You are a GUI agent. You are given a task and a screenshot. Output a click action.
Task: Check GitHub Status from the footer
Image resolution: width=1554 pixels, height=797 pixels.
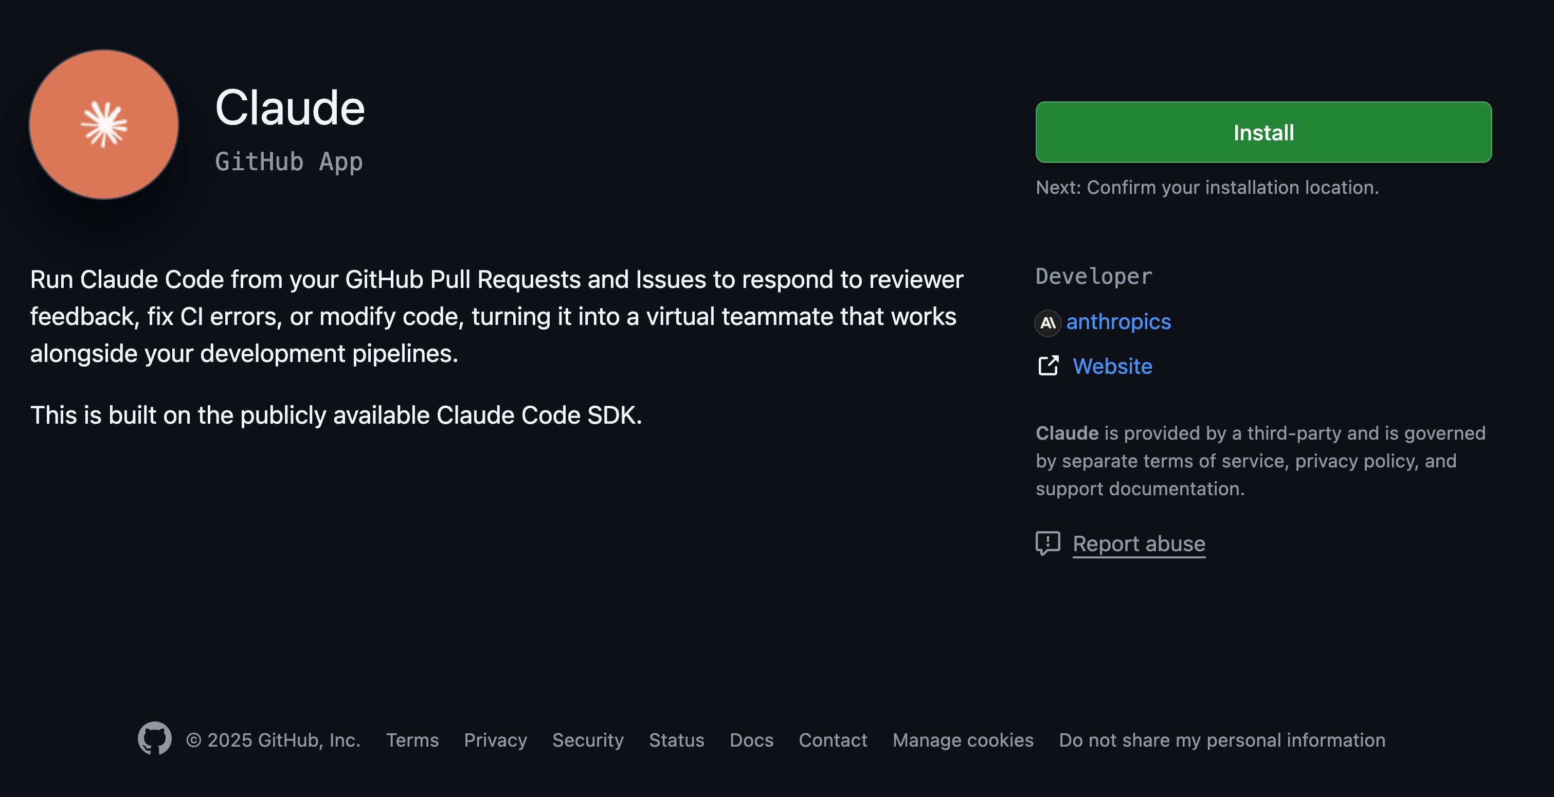coord(676,740)
